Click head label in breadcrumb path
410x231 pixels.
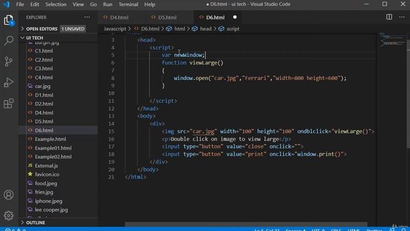pyautogui.click(x=206, y=29)
